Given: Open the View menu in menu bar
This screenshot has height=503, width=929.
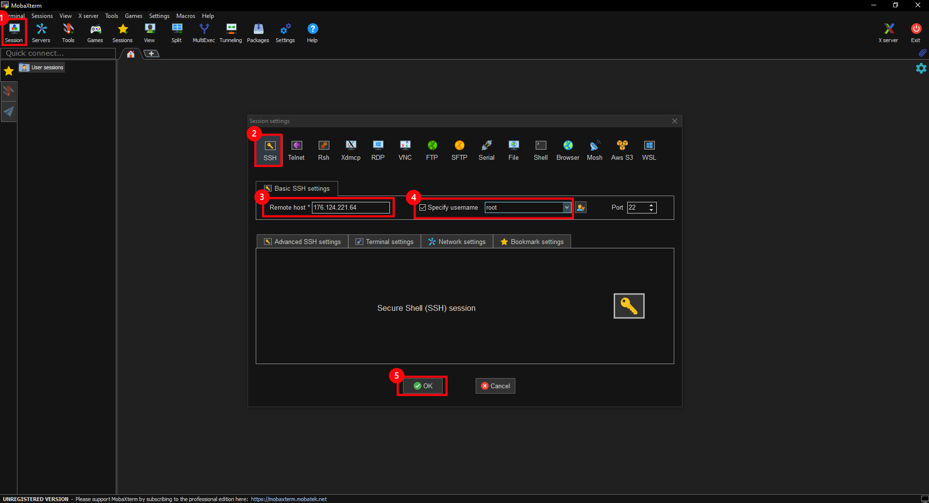Looking at the screenshot, I should [65, 16].
